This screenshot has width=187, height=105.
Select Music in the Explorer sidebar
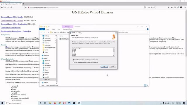click(46, 70)
